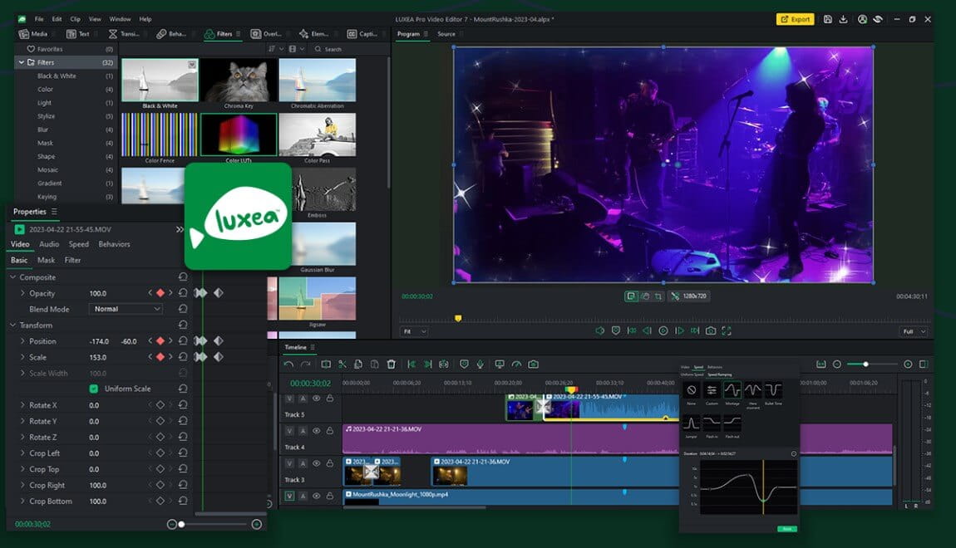Image resolution: width=956 pixels, height=548 pixels.
Task: Click the split clip icon in Timeline toolbar
Action: pos(326,365)
